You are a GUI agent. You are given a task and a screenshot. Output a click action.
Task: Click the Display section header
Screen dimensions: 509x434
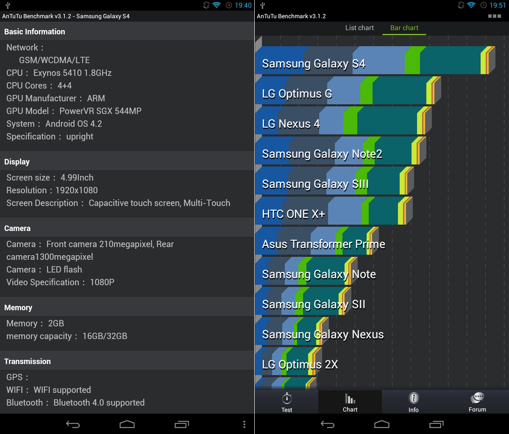coord(127,162)
